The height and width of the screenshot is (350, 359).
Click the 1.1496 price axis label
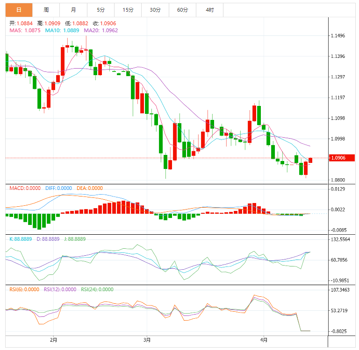pyautogui.click(x=338, y=35)
